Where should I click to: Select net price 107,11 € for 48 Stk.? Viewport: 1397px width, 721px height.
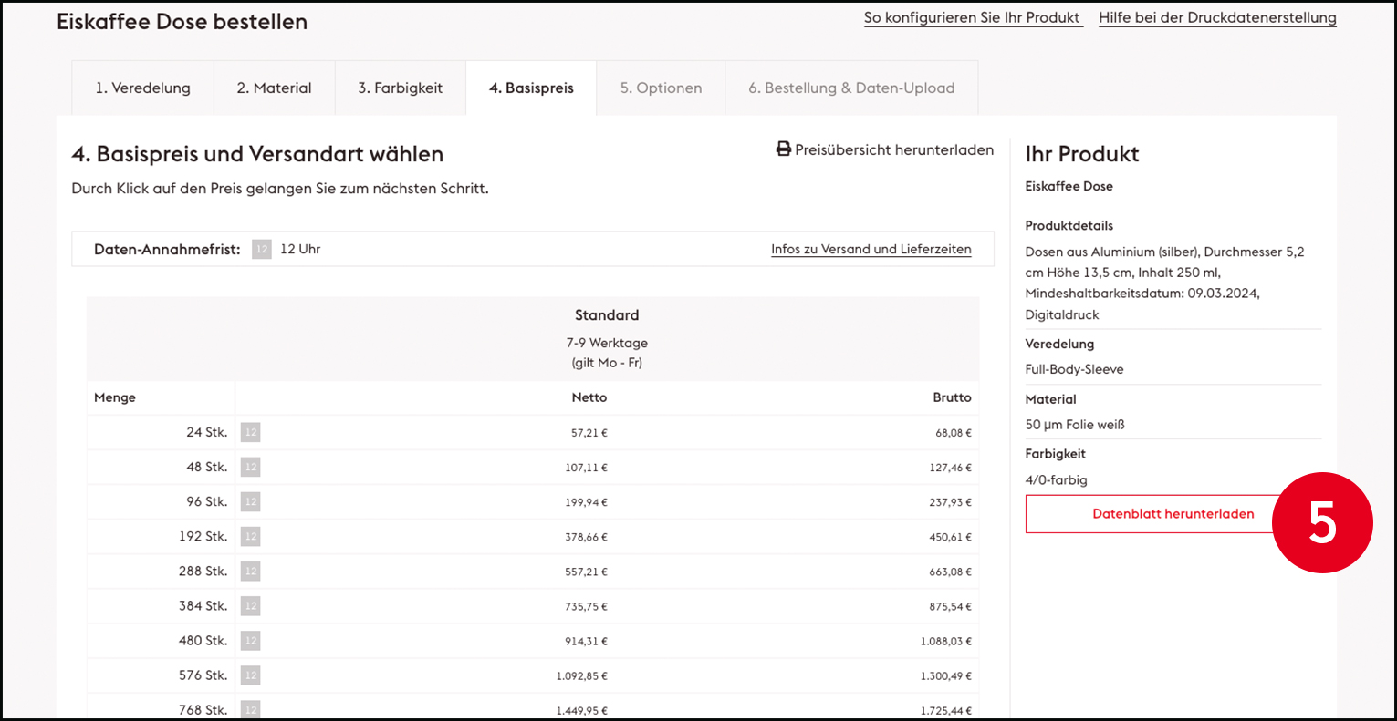[586, 468]
